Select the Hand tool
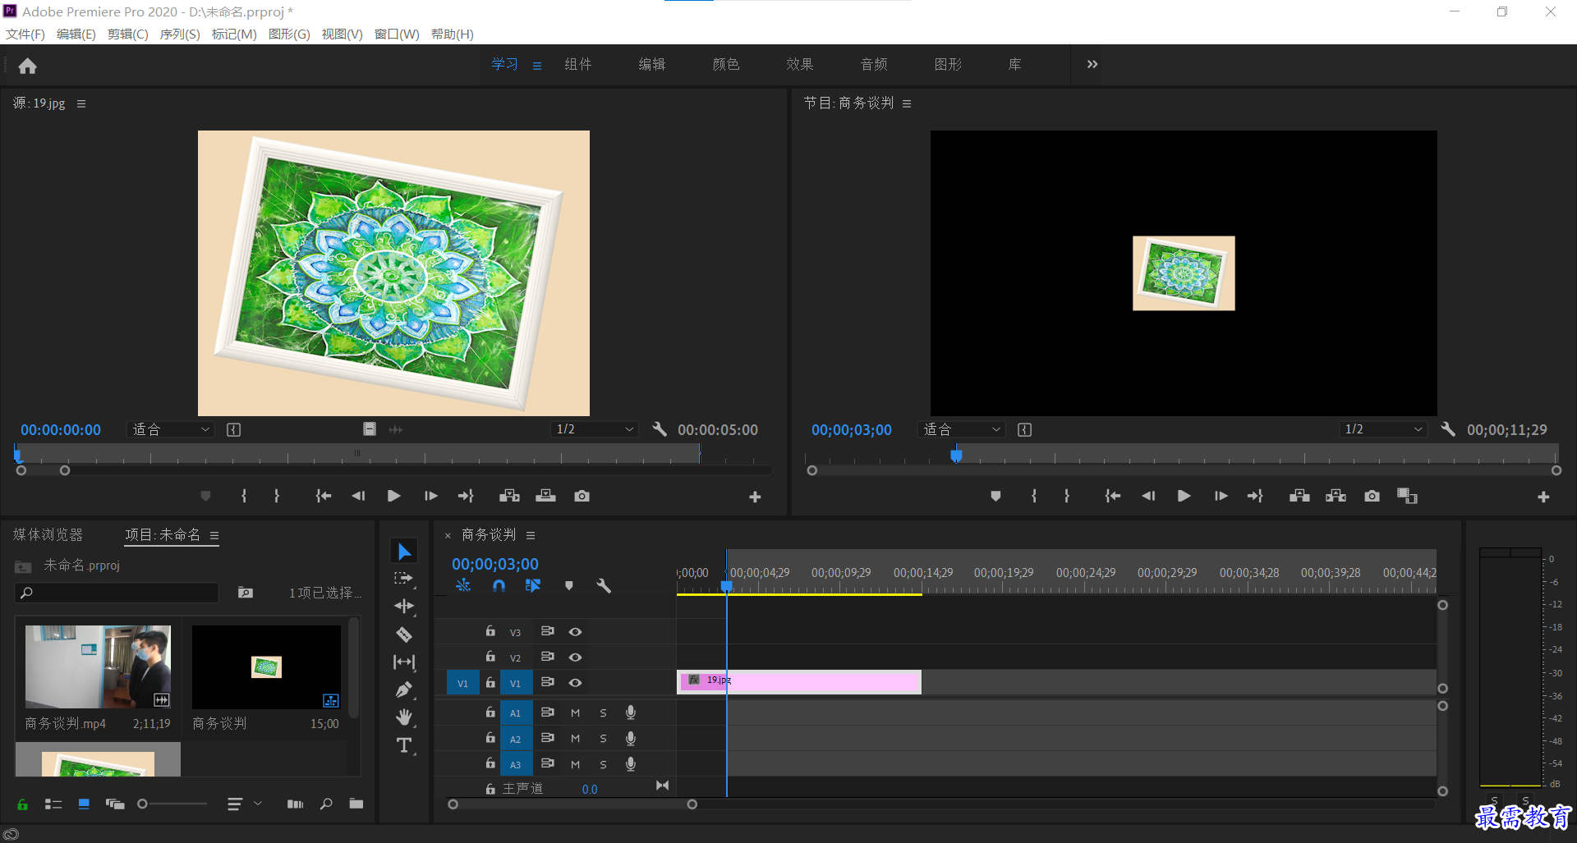 coord(404,717)
